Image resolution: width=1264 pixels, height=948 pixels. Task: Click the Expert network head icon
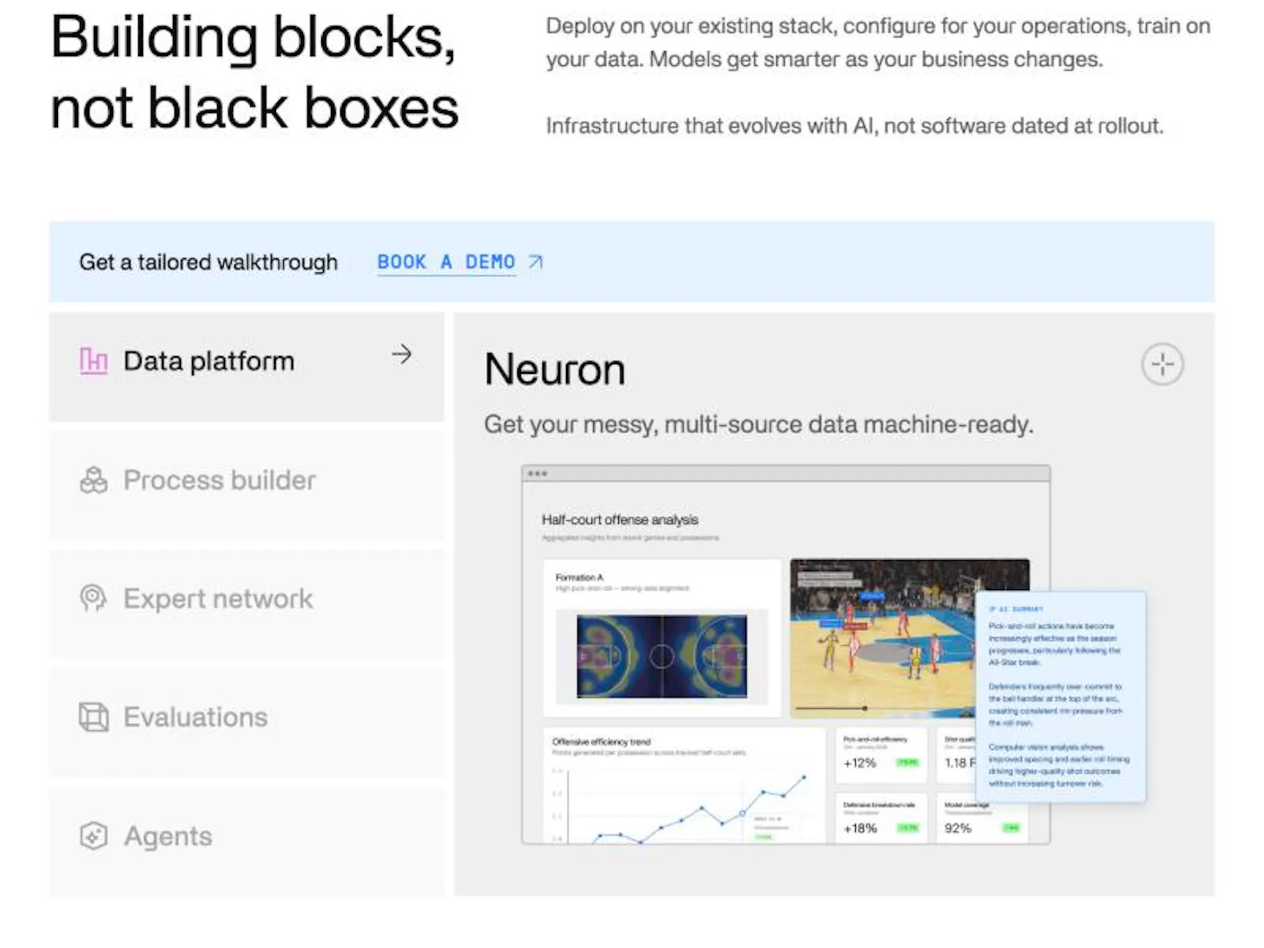coord(93,598)
